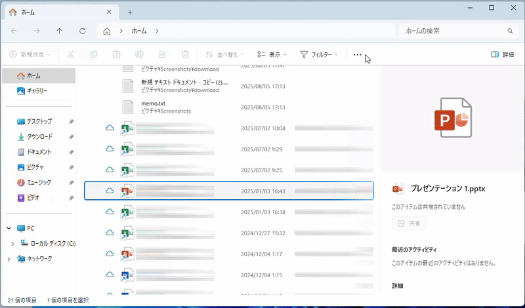Click ホーム breadcrumb in address bar

click(139, 31)
